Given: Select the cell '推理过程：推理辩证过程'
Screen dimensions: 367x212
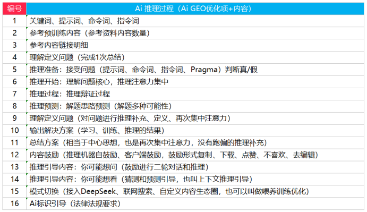Looking at the screenshot, I should click(x=195, y=94).
